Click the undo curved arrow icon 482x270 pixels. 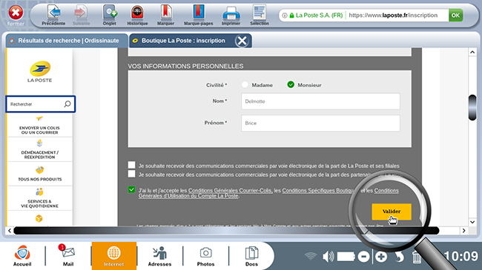point(399,257)
